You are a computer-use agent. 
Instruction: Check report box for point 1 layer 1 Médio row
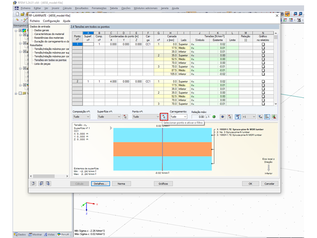point(263,48)
